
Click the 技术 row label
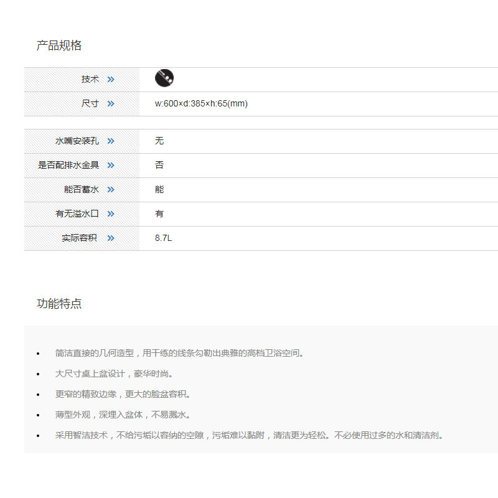pyautogui.click(x=90, y=79)
